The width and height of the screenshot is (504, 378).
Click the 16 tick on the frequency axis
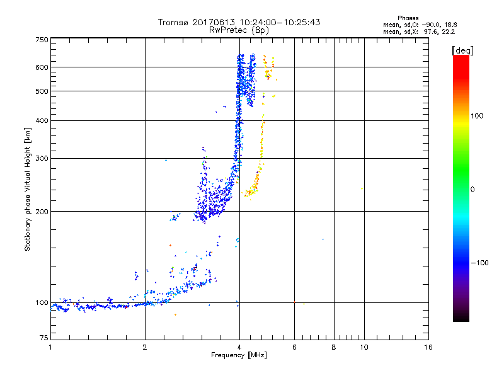point(427,347)
